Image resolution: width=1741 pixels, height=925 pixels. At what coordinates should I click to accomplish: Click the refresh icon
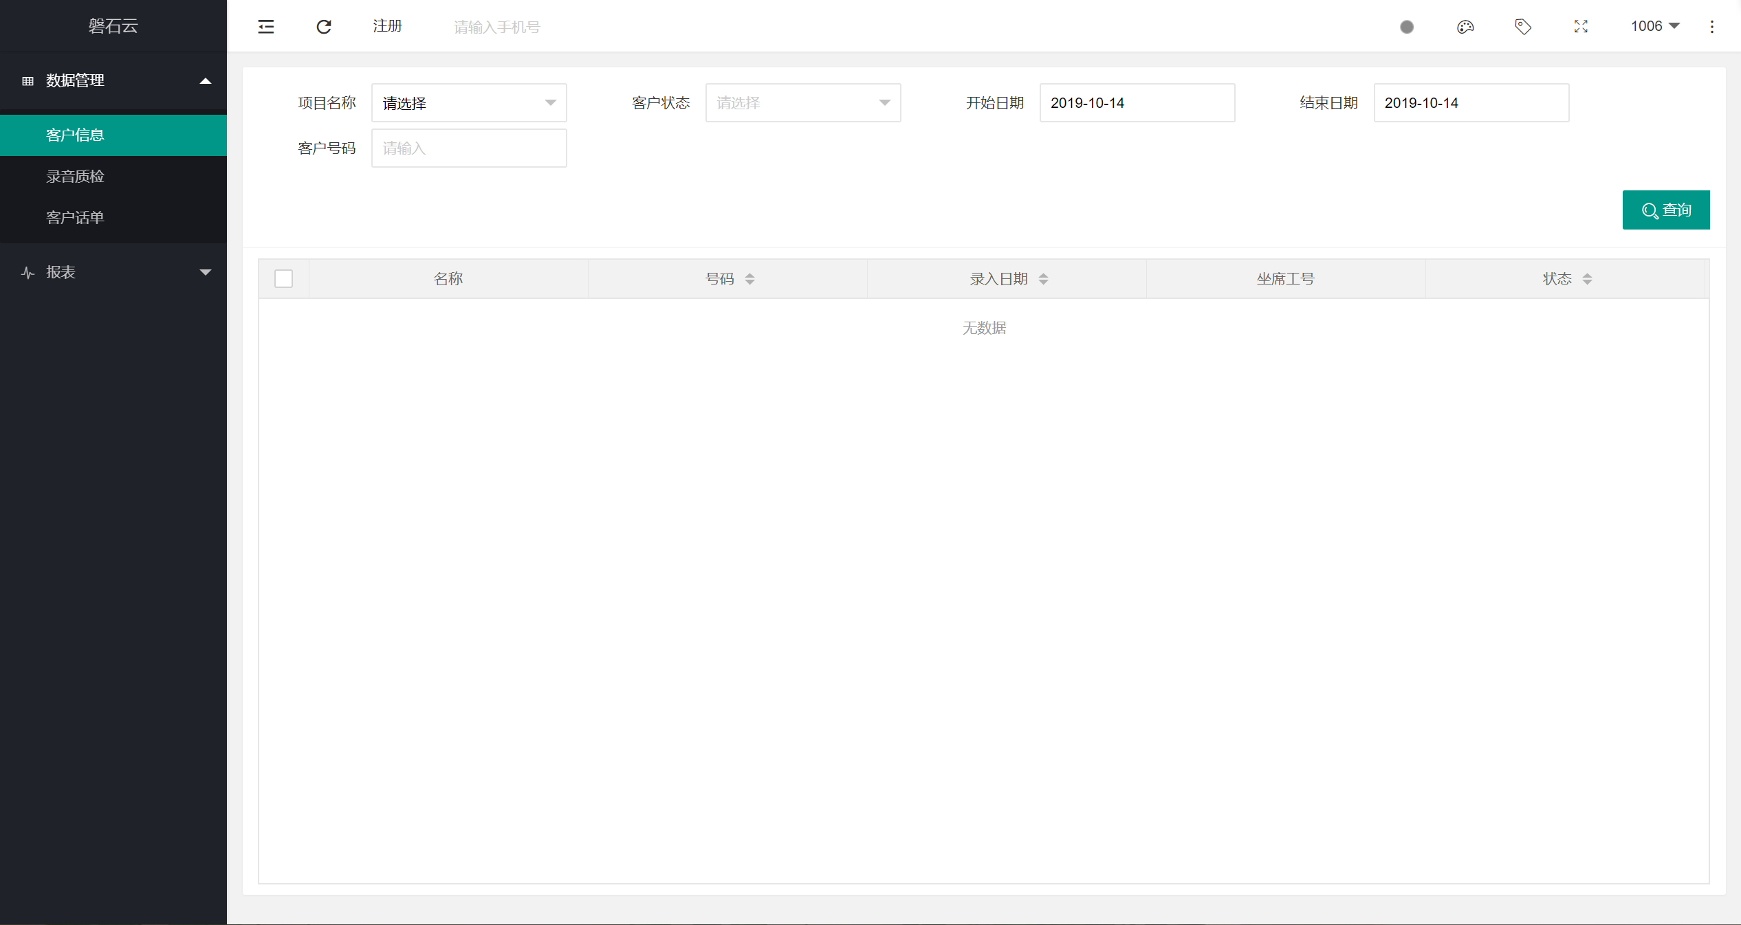point(323,26)
